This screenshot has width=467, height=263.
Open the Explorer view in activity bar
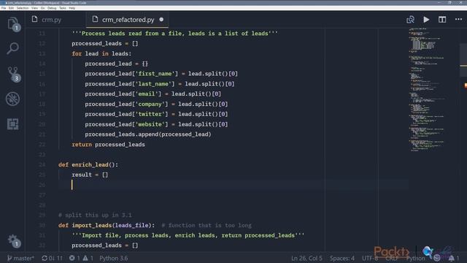tap(13, 23)
